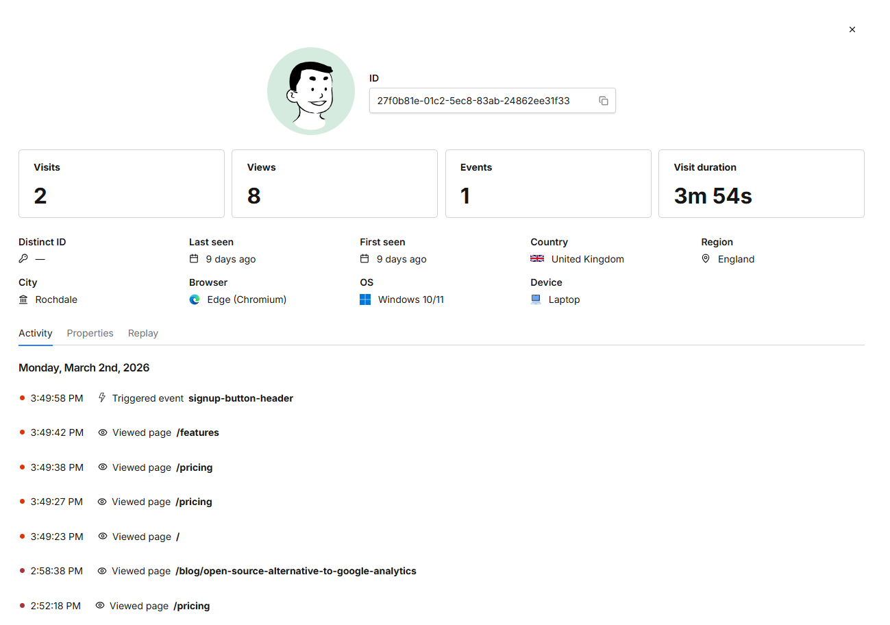The height and width of the screenshot is (625, 890).
Task: Switch to the Properties tab
Action: tap(90, 333)
